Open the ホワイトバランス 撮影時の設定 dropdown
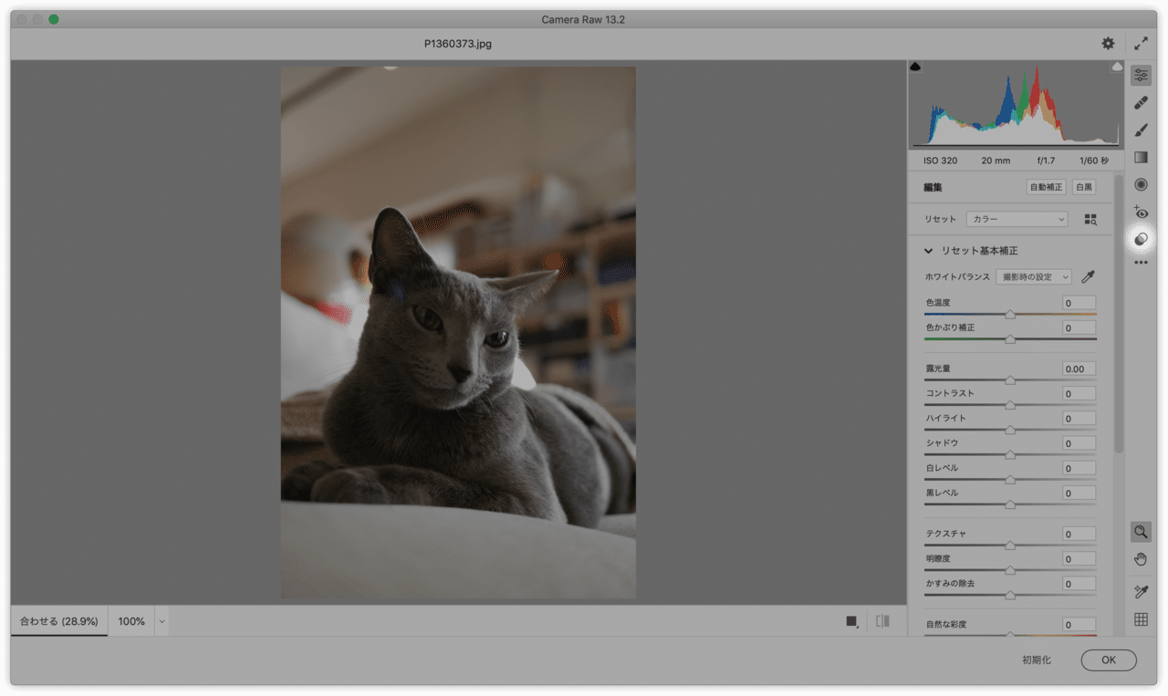Viewport: 1168px width, 696px height. 1032,275
